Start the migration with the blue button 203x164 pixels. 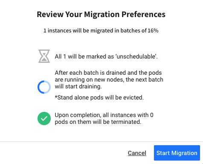pos(177,153)
